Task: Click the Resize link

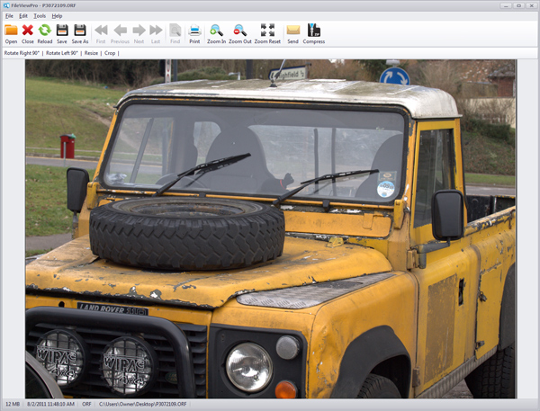Action: 91,53
